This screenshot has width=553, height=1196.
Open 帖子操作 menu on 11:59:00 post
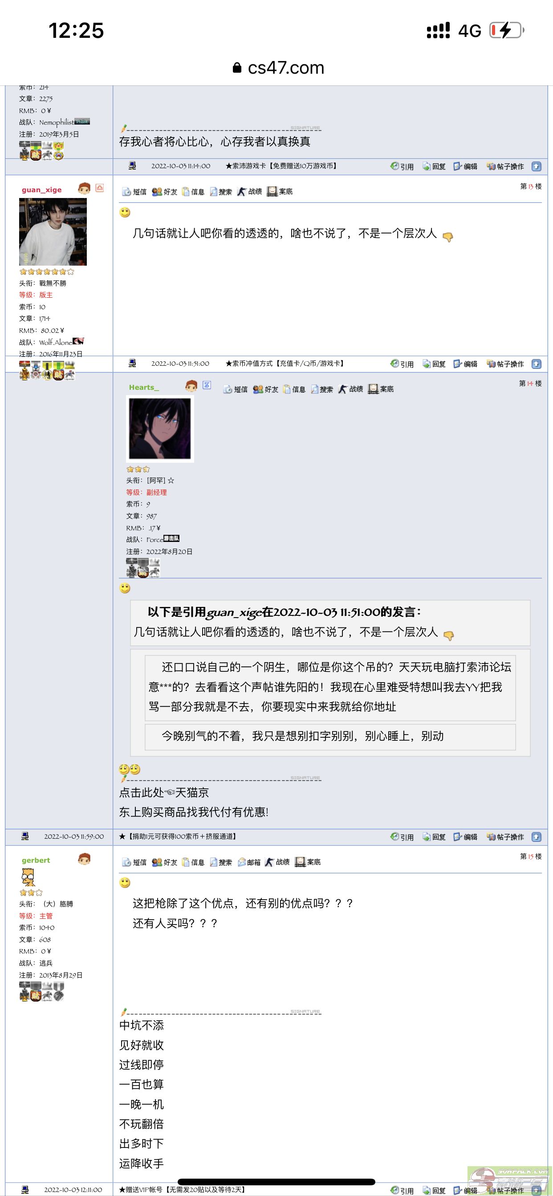click(505, 836)
